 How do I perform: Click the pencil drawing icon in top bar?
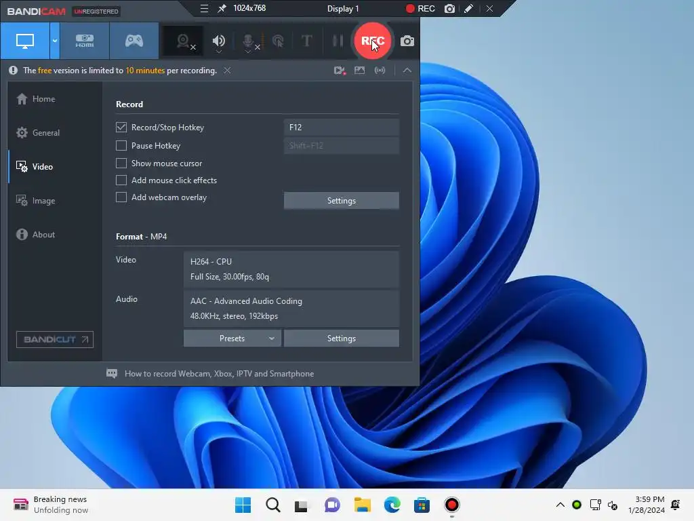[468, 9]
